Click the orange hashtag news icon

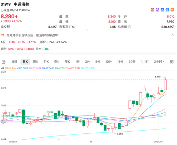click(2, 35)
